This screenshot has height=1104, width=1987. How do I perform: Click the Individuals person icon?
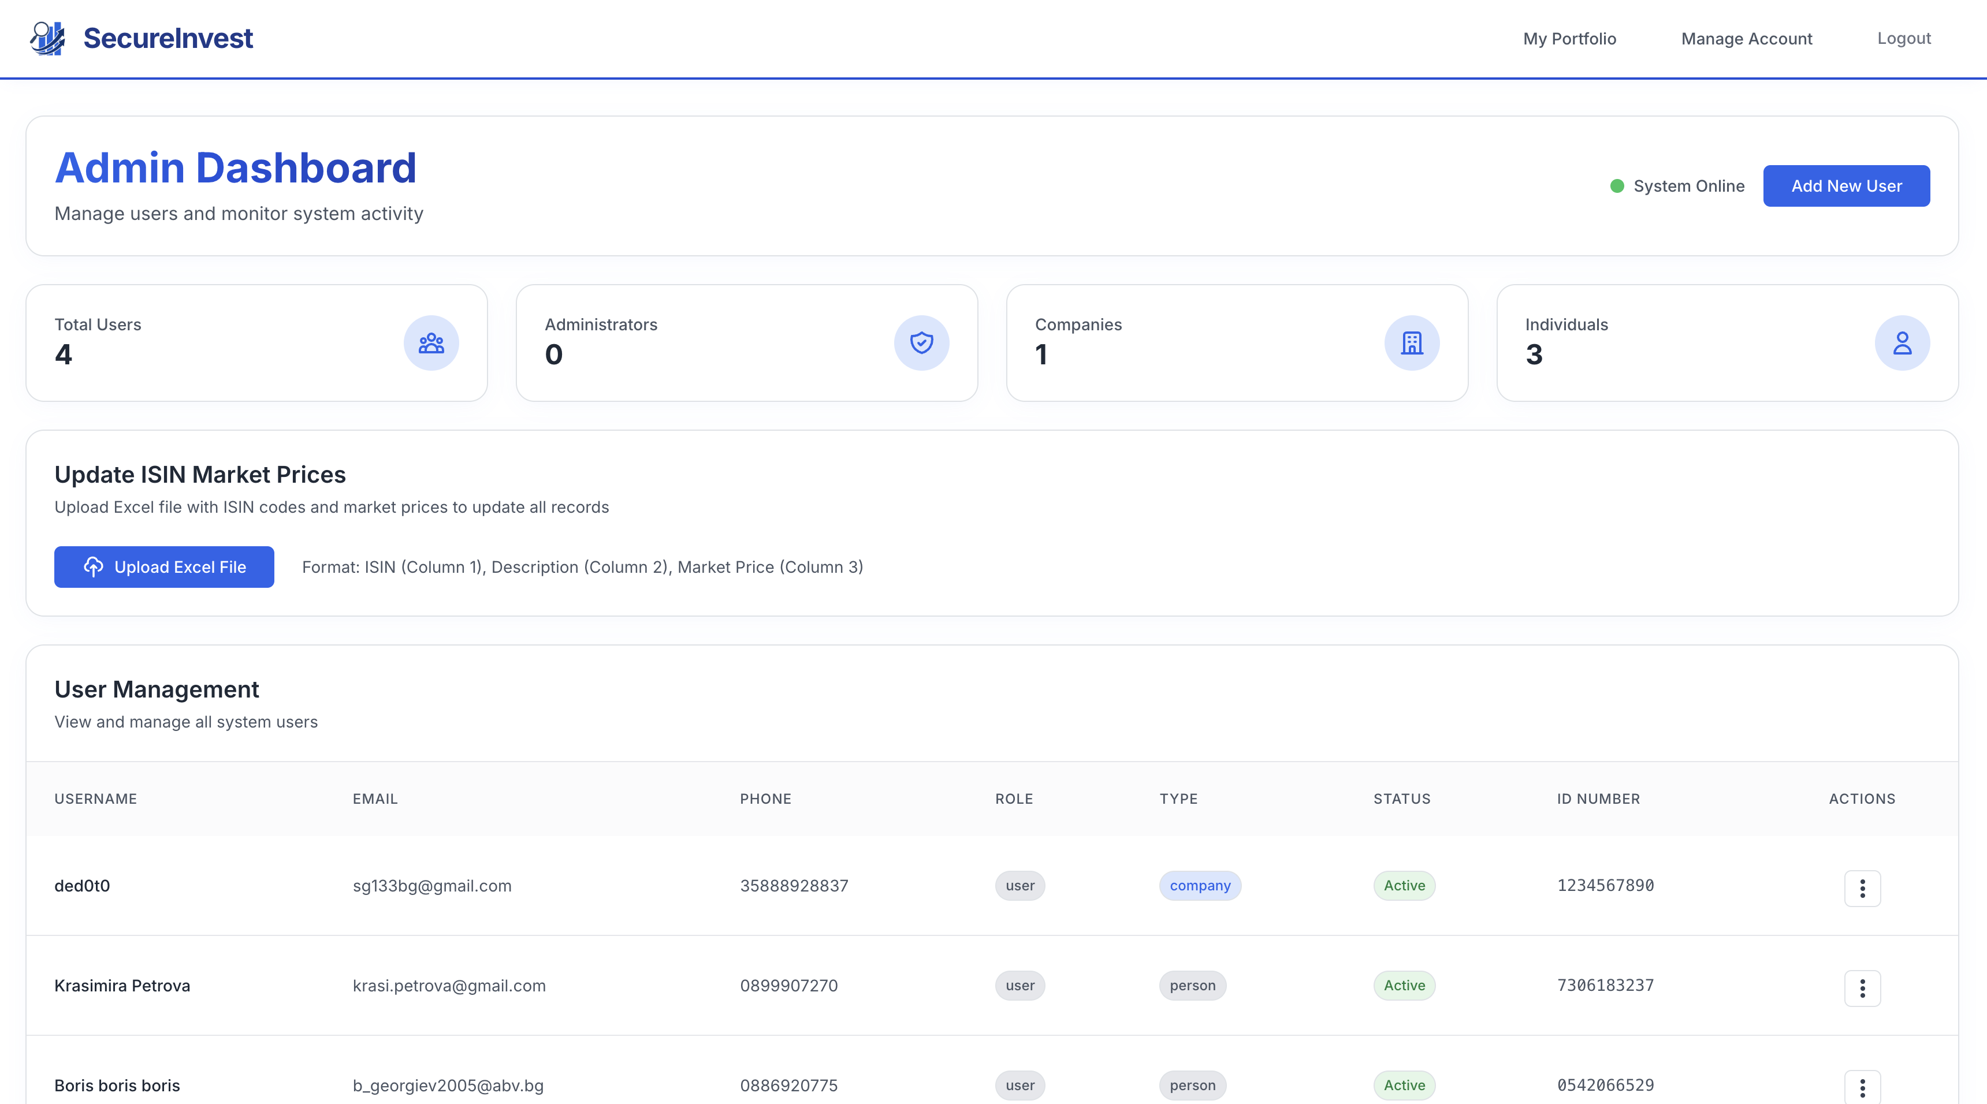point(1902,343)
